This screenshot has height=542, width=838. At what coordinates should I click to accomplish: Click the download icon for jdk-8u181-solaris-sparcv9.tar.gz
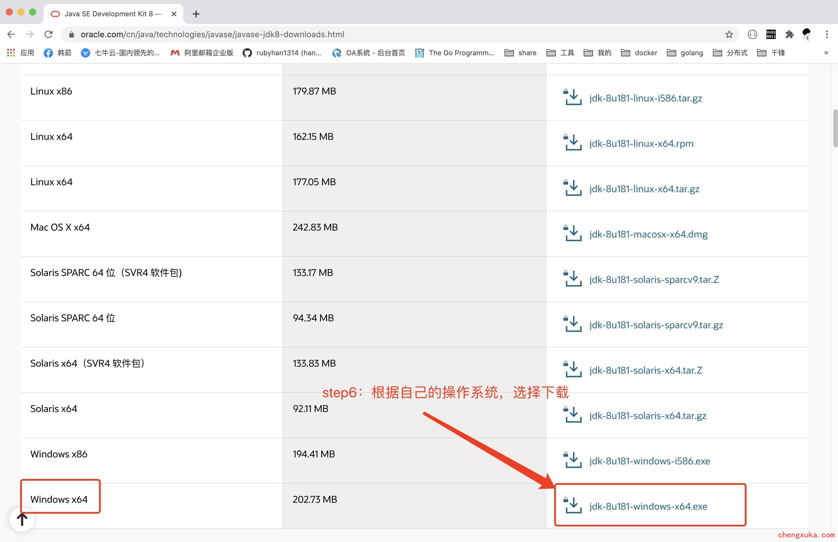(573, 324)
